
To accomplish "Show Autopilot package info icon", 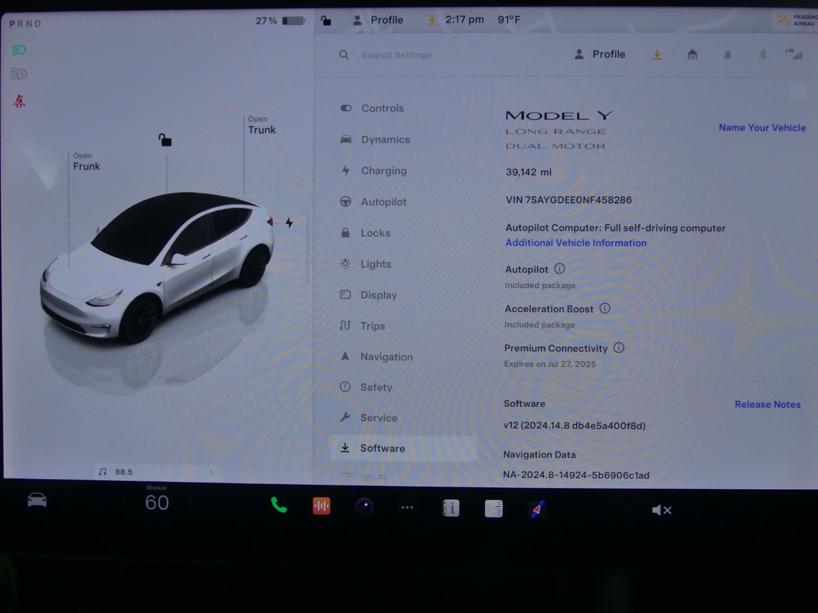I will click(x=560, y=269).
